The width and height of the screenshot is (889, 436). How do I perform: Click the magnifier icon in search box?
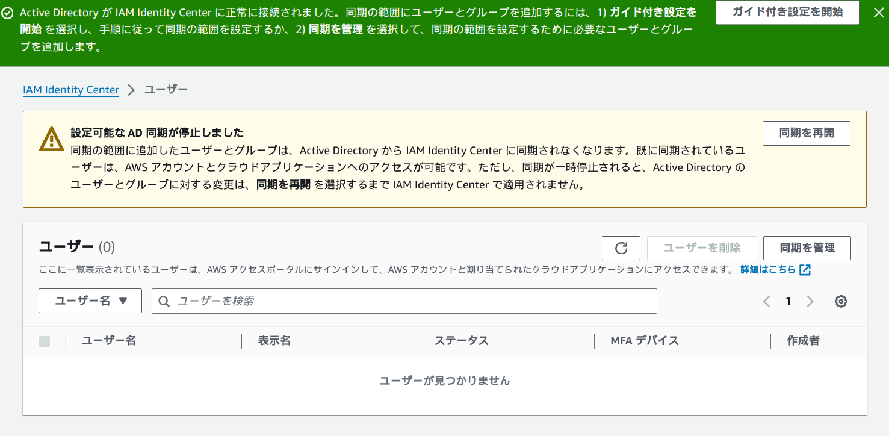pyautogui.click(x=164, y=301)
